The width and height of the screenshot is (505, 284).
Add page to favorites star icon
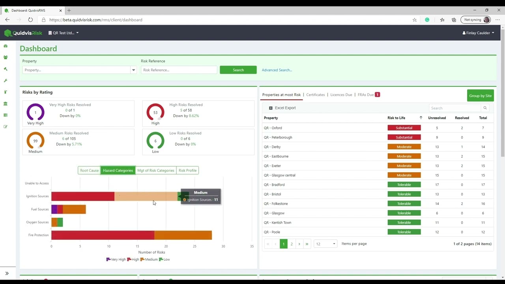(414, 20)
